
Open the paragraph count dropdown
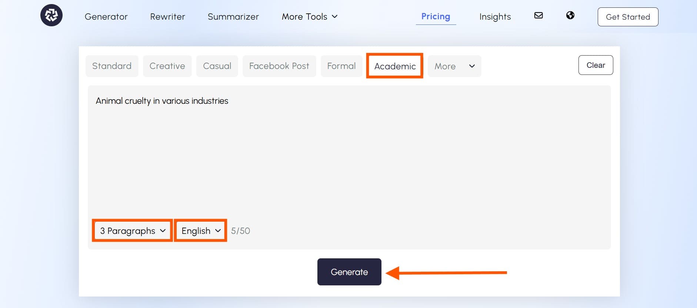click(x=132, y=231)
